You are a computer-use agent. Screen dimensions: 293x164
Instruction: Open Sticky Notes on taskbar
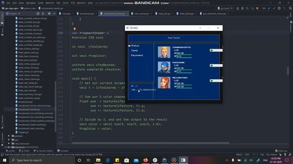[117, 160]
